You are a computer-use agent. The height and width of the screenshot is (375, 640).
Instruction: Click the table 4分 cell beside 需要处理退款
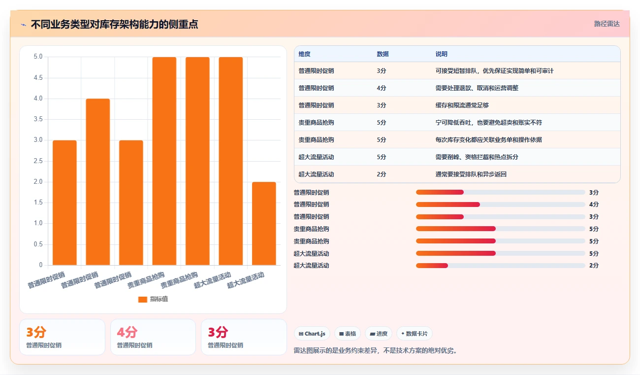point(382,88)
